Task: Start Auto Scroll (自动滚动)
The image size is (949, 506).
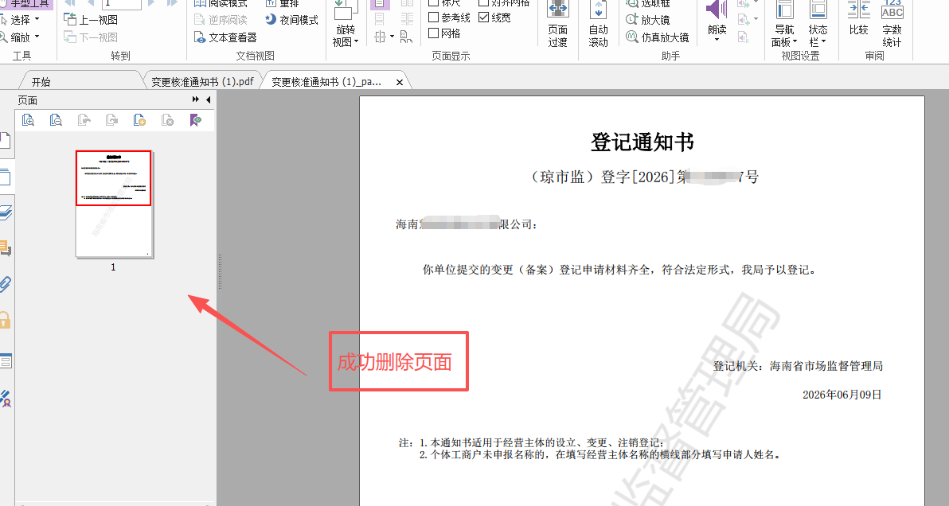Action: click(598, 24)
